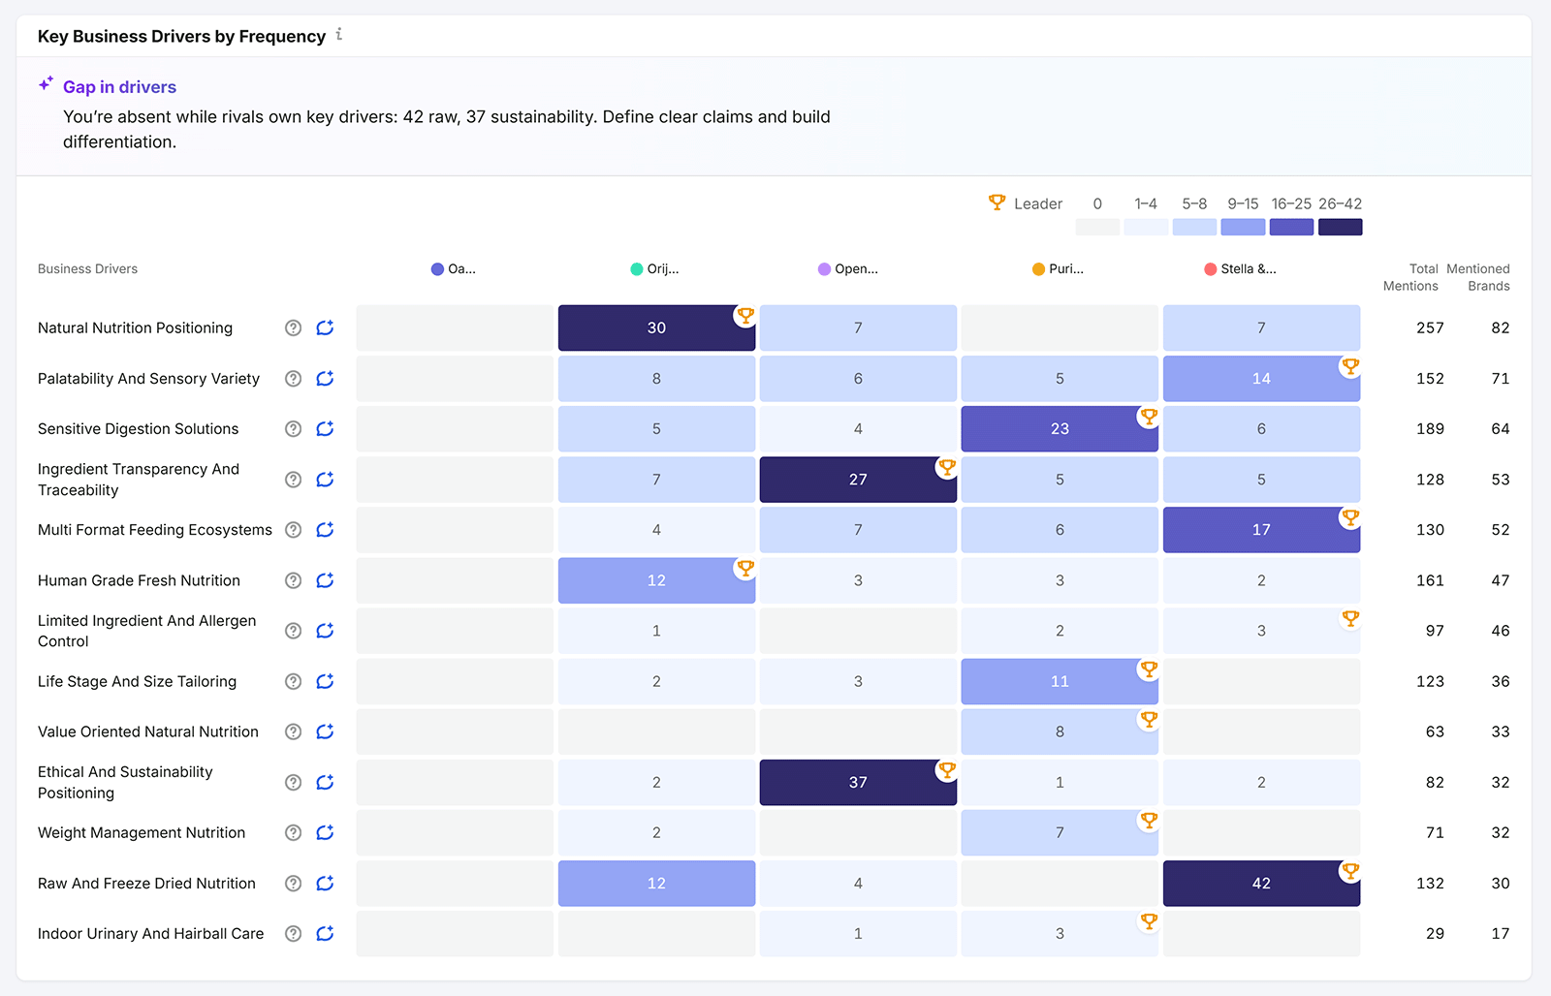
Task: Click the Raw And Freeze Dried Nutrition label
Action: tap(146, 884)
